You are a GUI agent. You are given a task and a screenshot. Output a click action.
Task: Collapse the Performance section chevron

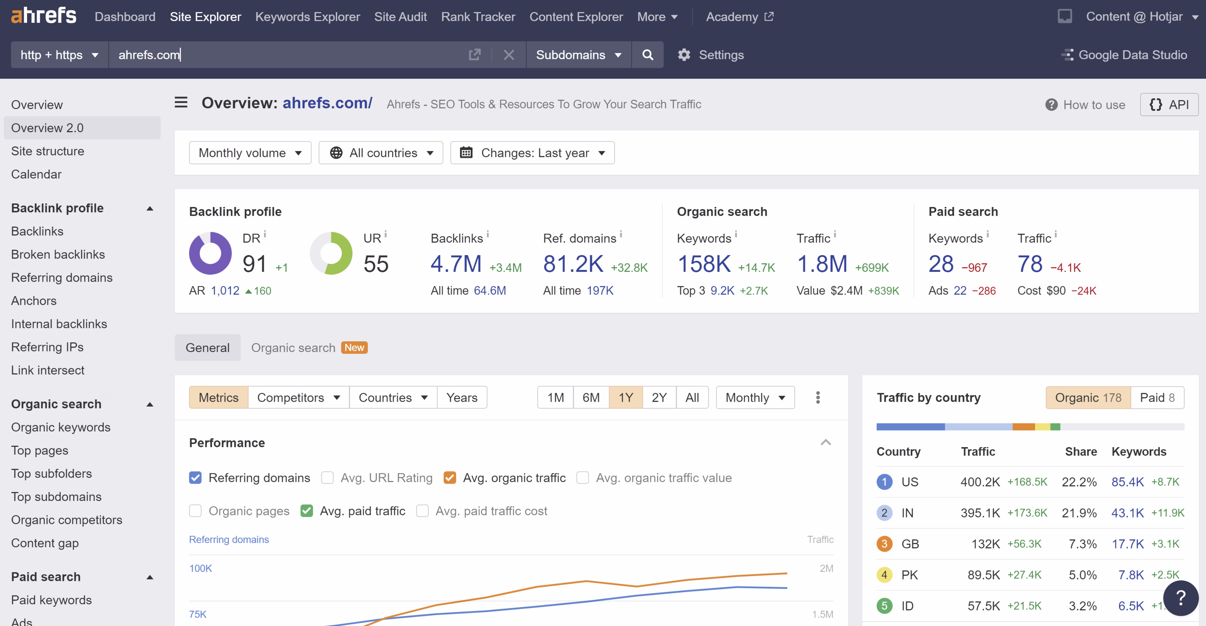(x=826, y=442)
